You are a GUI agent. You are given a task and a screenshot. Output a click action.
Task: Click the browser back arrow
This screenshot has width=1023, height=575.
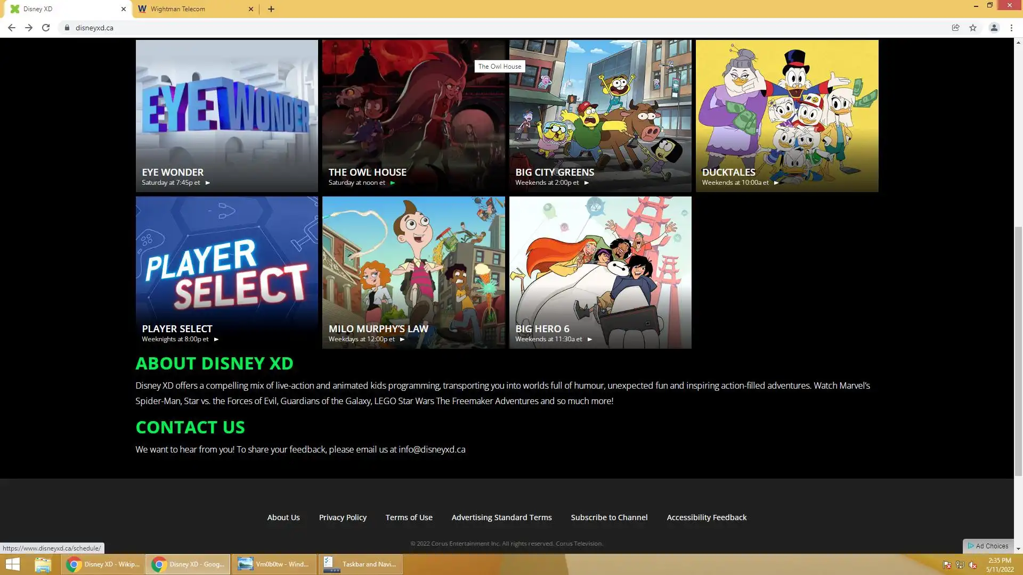click(x=11, y=28)
